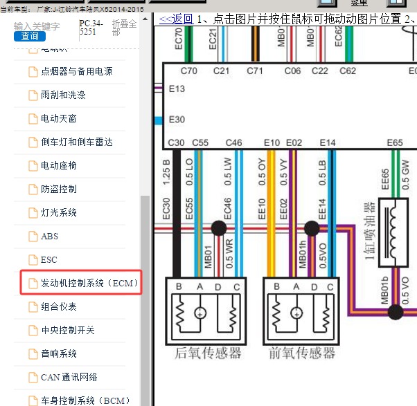Click document icon beside 倒车灯和倒车雷达
This screenshot has width=417, height=406.
(33, 142)
